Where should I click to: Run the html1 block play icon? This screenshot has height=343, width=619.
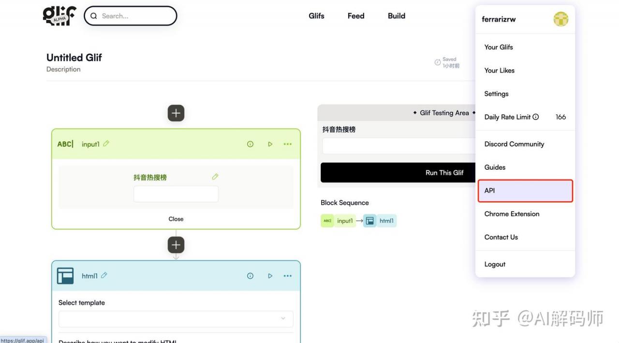click(270, 276)
